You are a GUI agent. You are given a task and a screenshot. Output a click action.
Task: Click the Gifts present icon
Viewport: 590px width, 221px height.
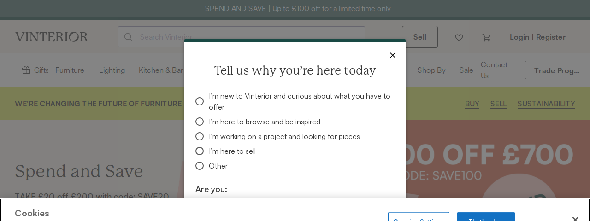26,70
